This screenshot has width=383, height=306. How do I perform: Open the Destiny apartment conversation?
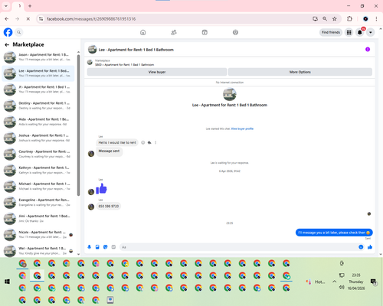pyautogui.click(x=38, y=106)
